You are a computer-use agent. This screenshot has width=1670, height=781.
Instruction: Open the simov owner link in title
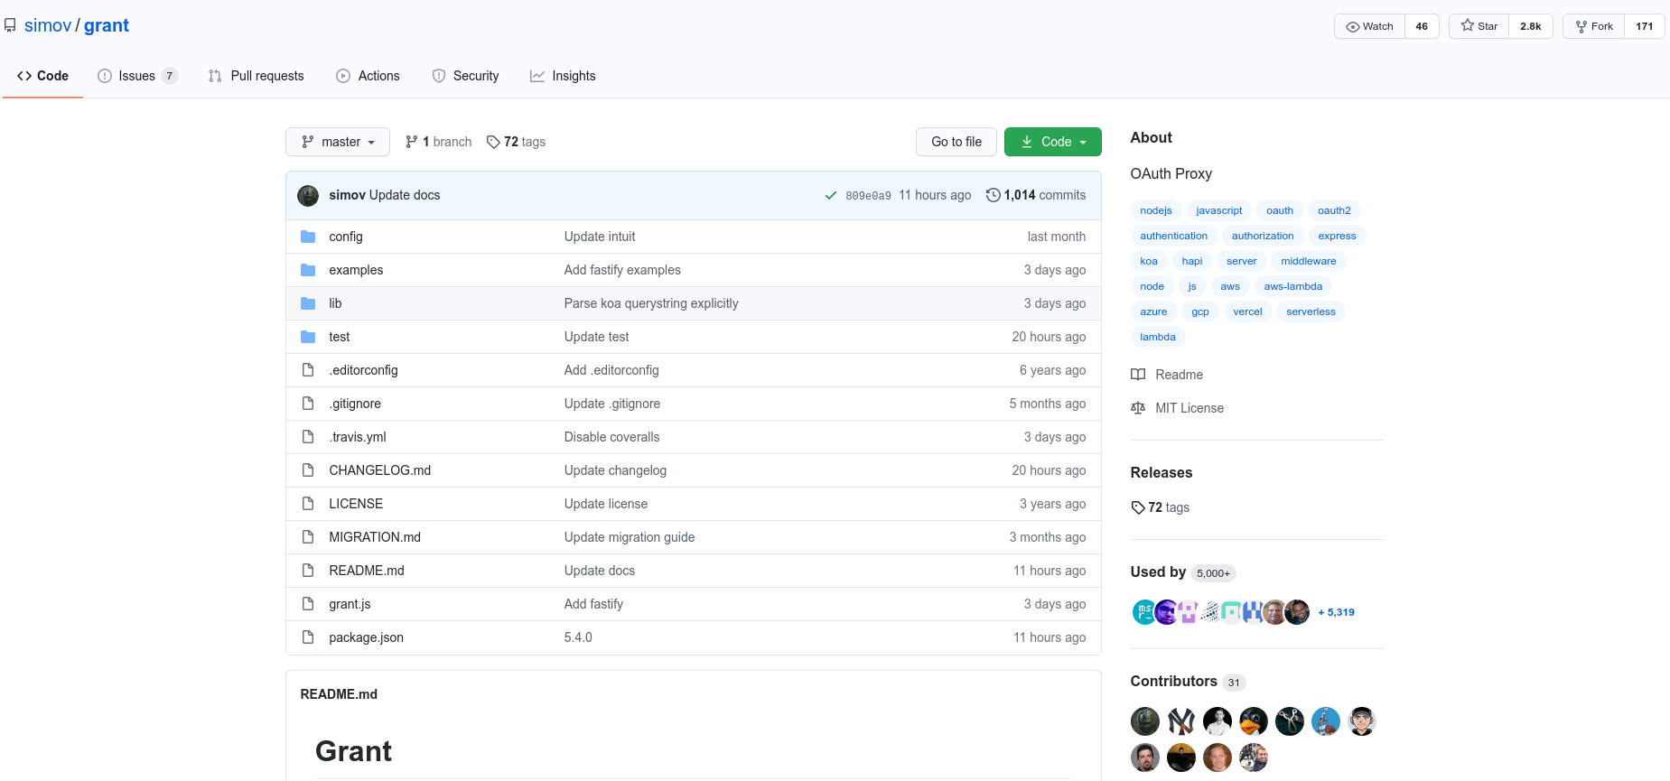click(x=48, y=25)
